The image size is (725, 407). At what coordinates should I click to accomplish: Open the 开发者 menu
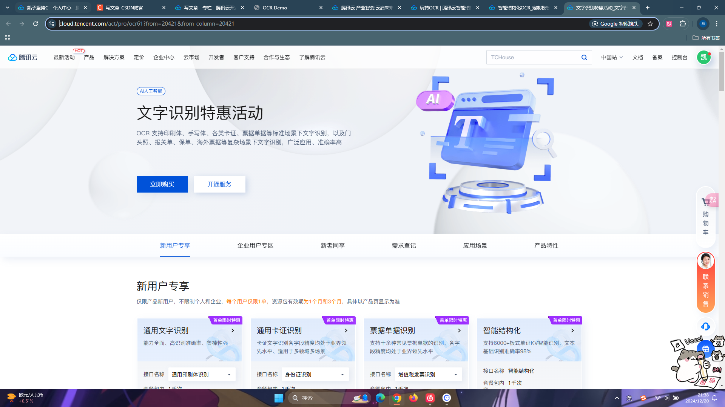(x=216, y=57)
